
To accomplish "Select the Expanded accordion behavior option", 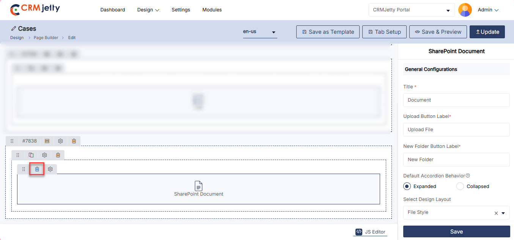I will coord(407,186).
